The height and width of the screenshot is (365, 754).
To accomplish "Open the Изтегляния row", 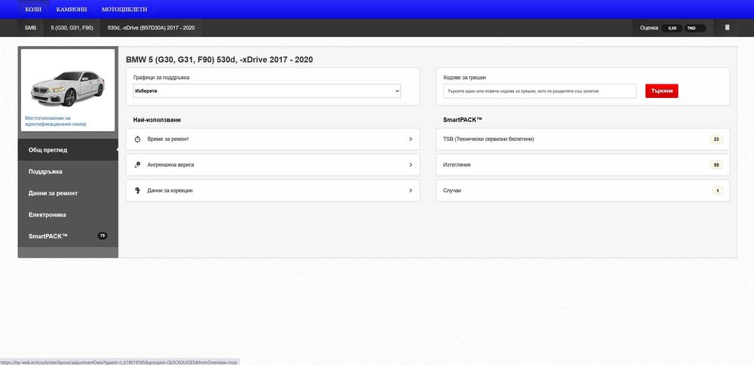I will coord(583,165).
